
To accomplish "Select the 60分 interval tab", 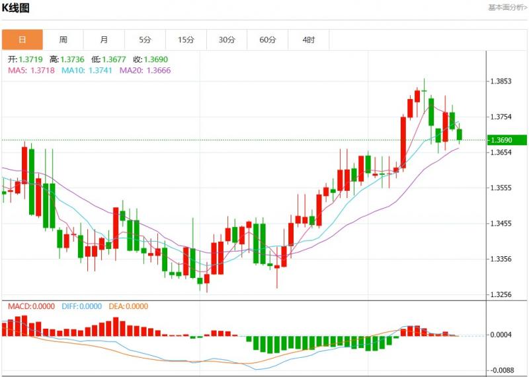I will click(268, 40).
